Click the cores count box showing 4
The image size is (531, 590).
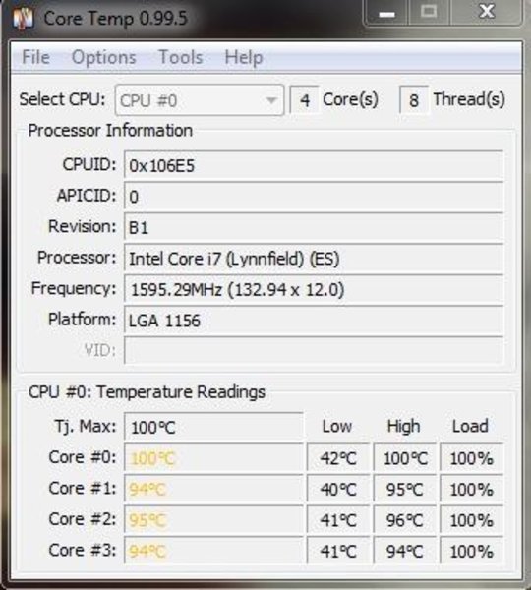[305, 100]
